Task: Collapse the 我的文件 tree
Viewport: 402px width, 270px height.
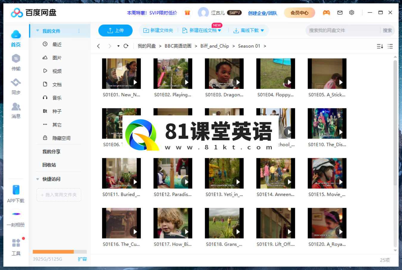Action: click(x=38, y=31)
